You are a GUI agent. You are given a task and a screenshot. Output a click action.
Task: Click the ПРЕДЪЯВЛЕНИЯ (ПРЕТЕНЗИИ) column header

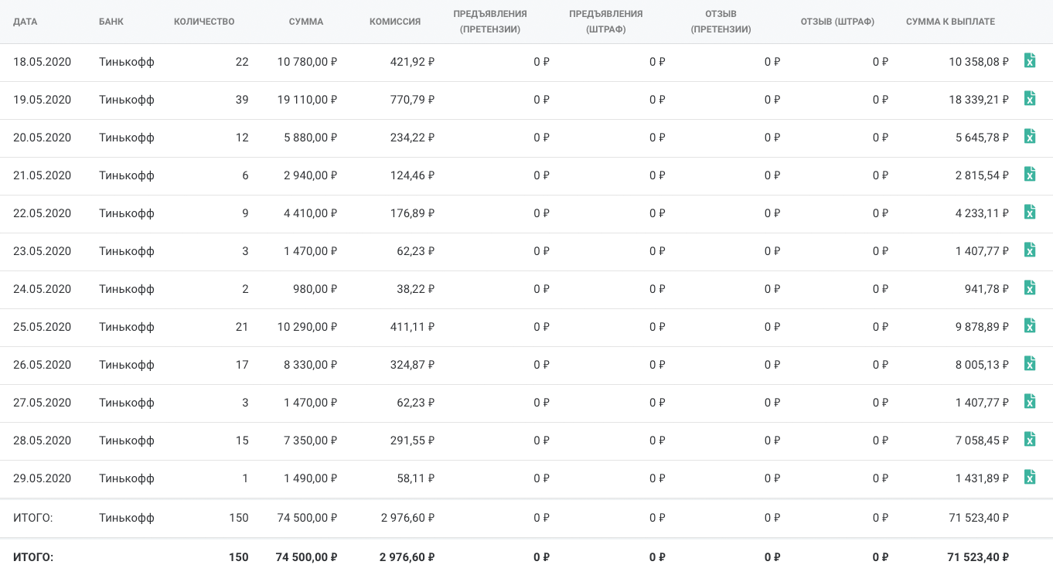490,22
